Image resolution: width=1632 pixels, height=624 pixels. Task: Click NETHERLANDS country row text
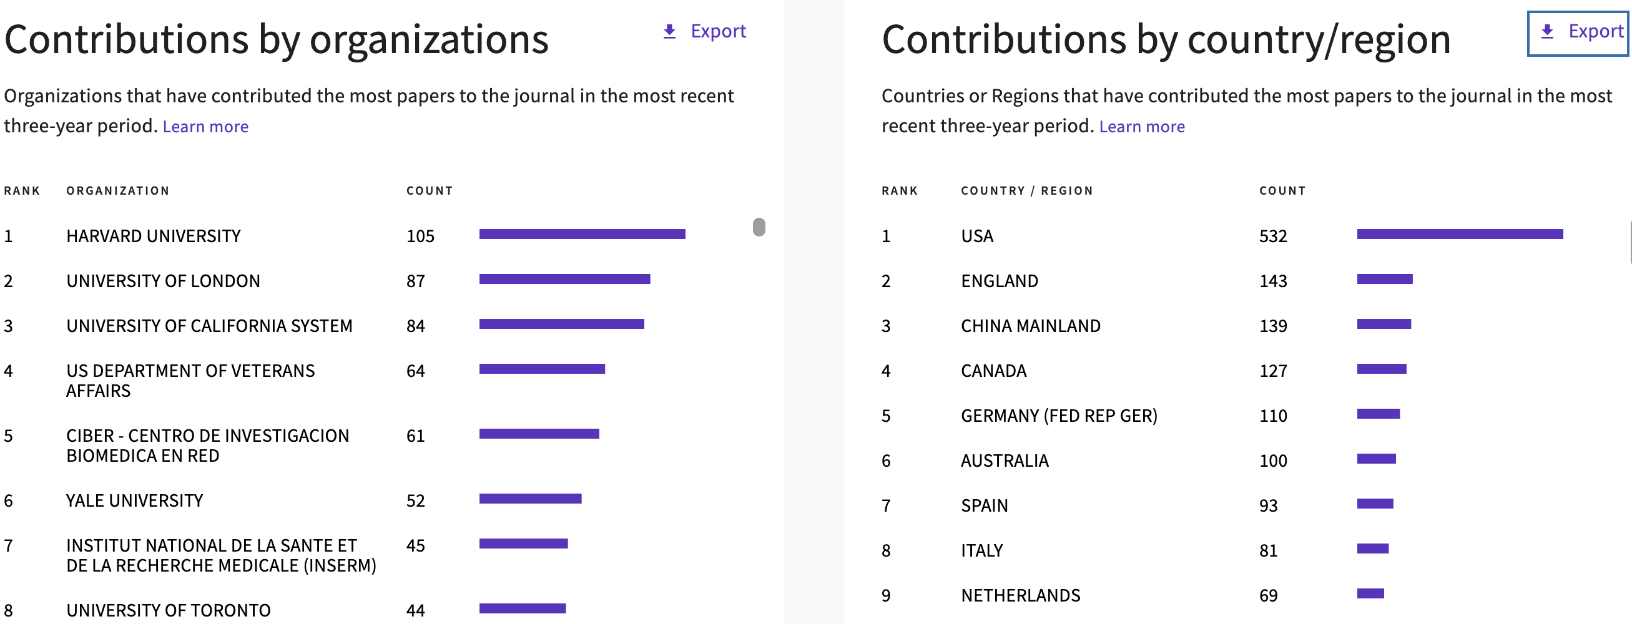(x=1021, y=596)
